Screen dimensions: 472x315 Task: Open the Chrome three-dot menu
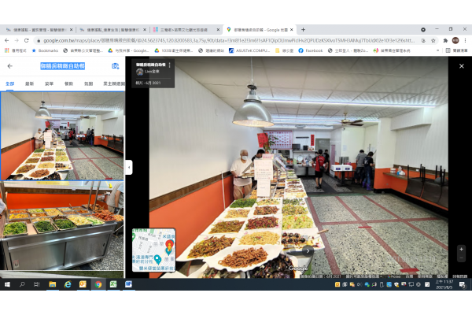coord(465,40)
